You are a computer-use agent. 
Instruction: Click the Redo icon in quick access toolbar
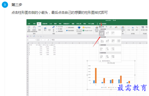click(34, 36)
